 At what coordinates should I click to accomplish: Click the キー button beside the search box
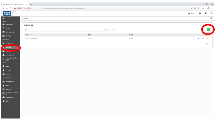pyautogui.click(x=114, y=30)
